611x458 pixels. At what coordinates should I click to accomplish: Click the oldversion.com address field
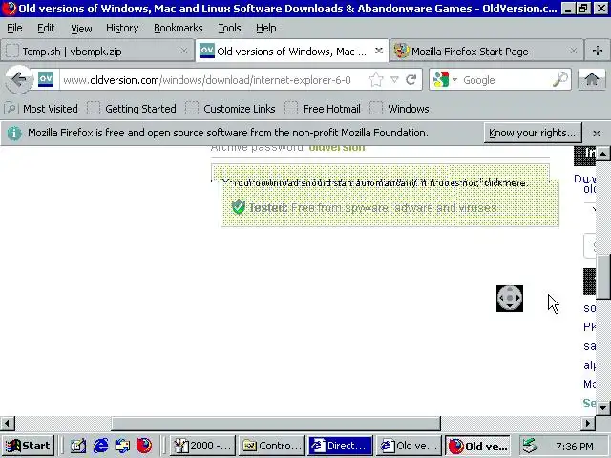tap(213, 80)
